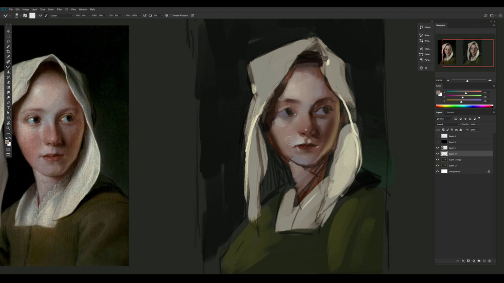Screen dimensions: 504x283
Task: Switch to the Channels tab
Action: (x=450, y=112)
